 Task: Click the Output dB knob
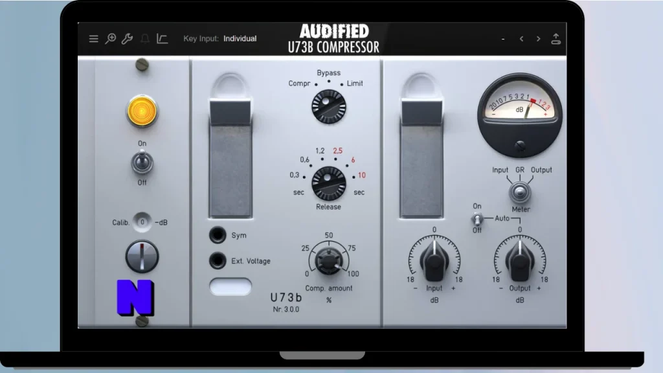520,260
